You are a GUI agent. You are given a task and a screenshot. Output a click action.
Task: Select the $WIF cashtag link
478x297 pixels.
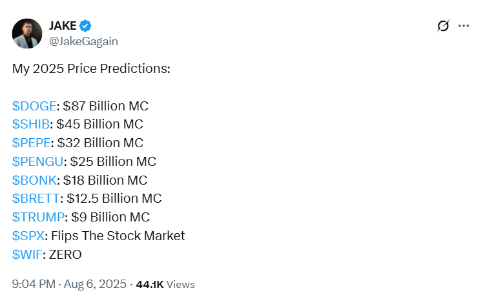(x=27, y=254)
